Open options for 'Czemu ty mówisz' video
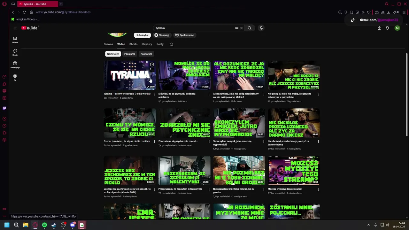This screenshot has width=409, height=230. coord(154,142)
